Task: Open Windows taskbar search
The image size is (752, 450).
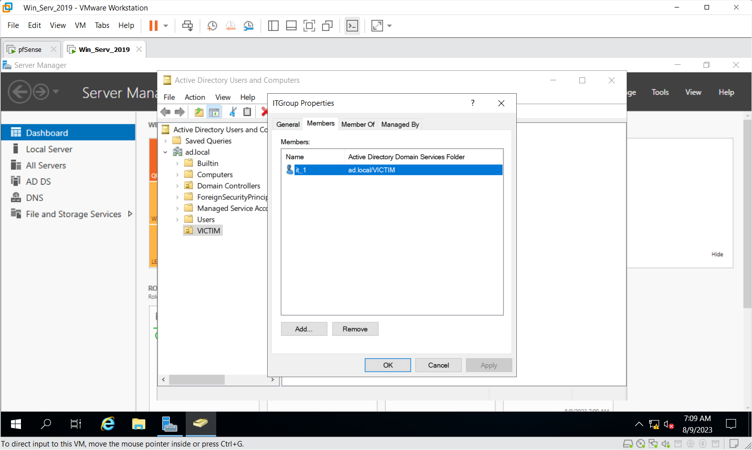Action: click(46, 424)
